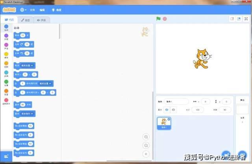Switch to the Code tab
Screen dimensions: 252x164
tap(9, 20)
